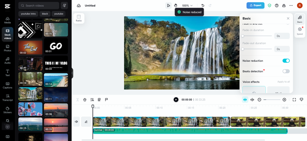Open the Media panel in the sidebar

tap(8, 20)
